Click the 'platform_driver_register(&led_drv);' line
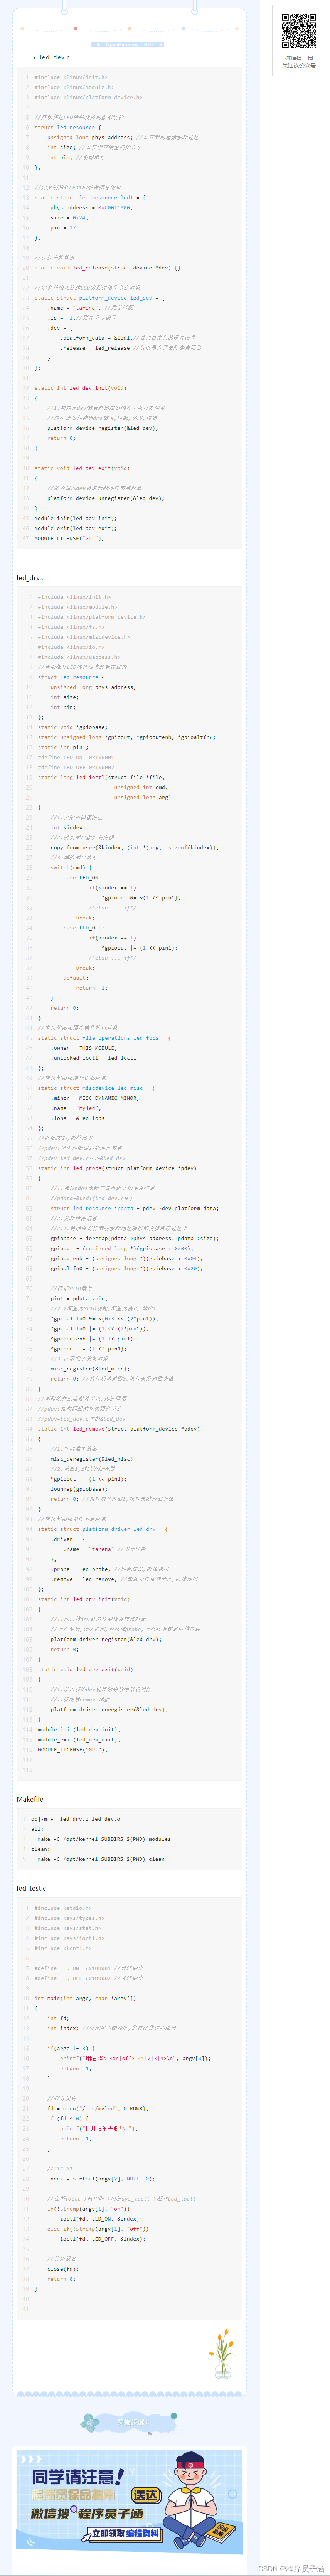 (106, 1638)
